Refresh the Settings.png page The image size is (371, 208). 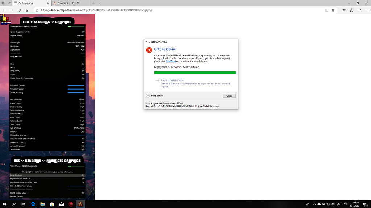pyautogui.click(x=19, y=10)
